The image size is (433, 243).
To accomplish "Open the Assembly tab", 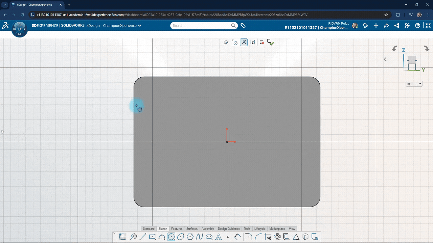I will tap(208, 229).
